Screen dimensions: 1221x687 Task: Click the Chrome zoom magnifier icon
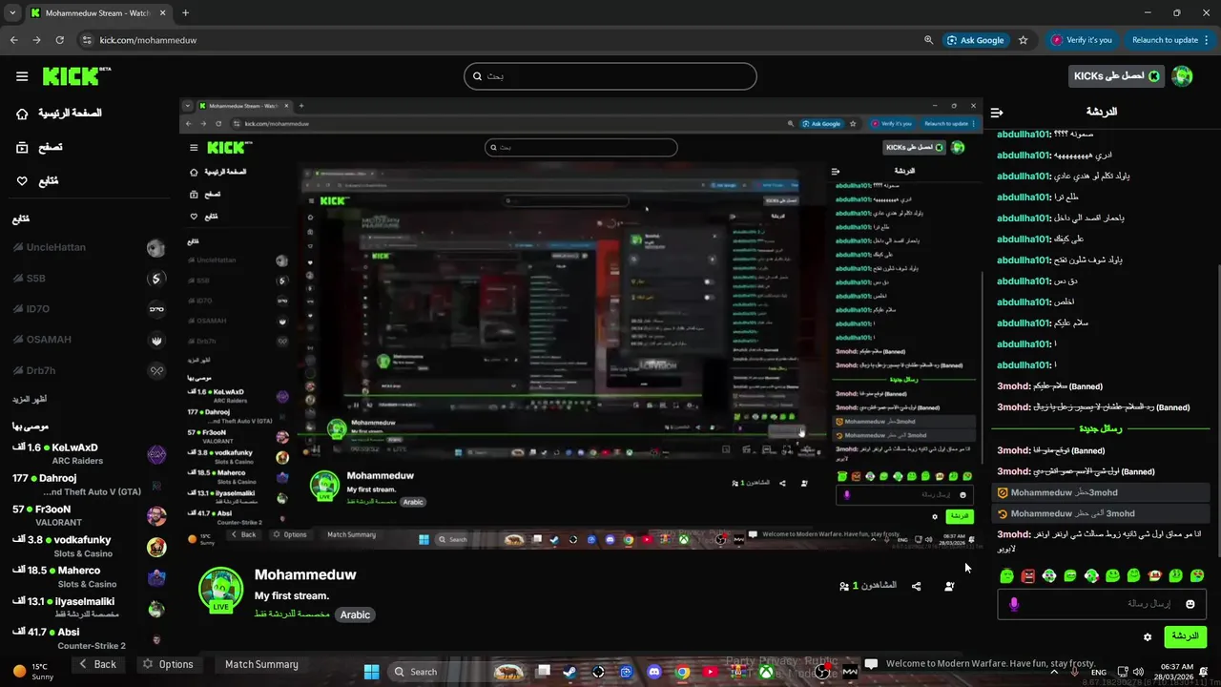pyautogui.click(x=928, y=40)
